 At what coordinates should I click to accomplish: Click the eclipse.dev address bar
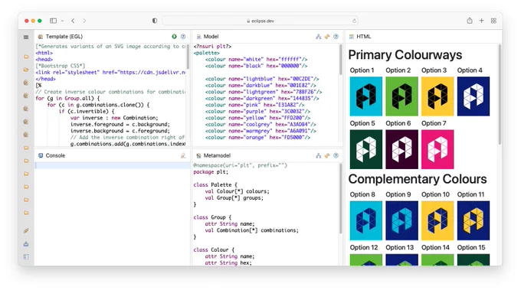pyautogui.click(x=260, y=21)
